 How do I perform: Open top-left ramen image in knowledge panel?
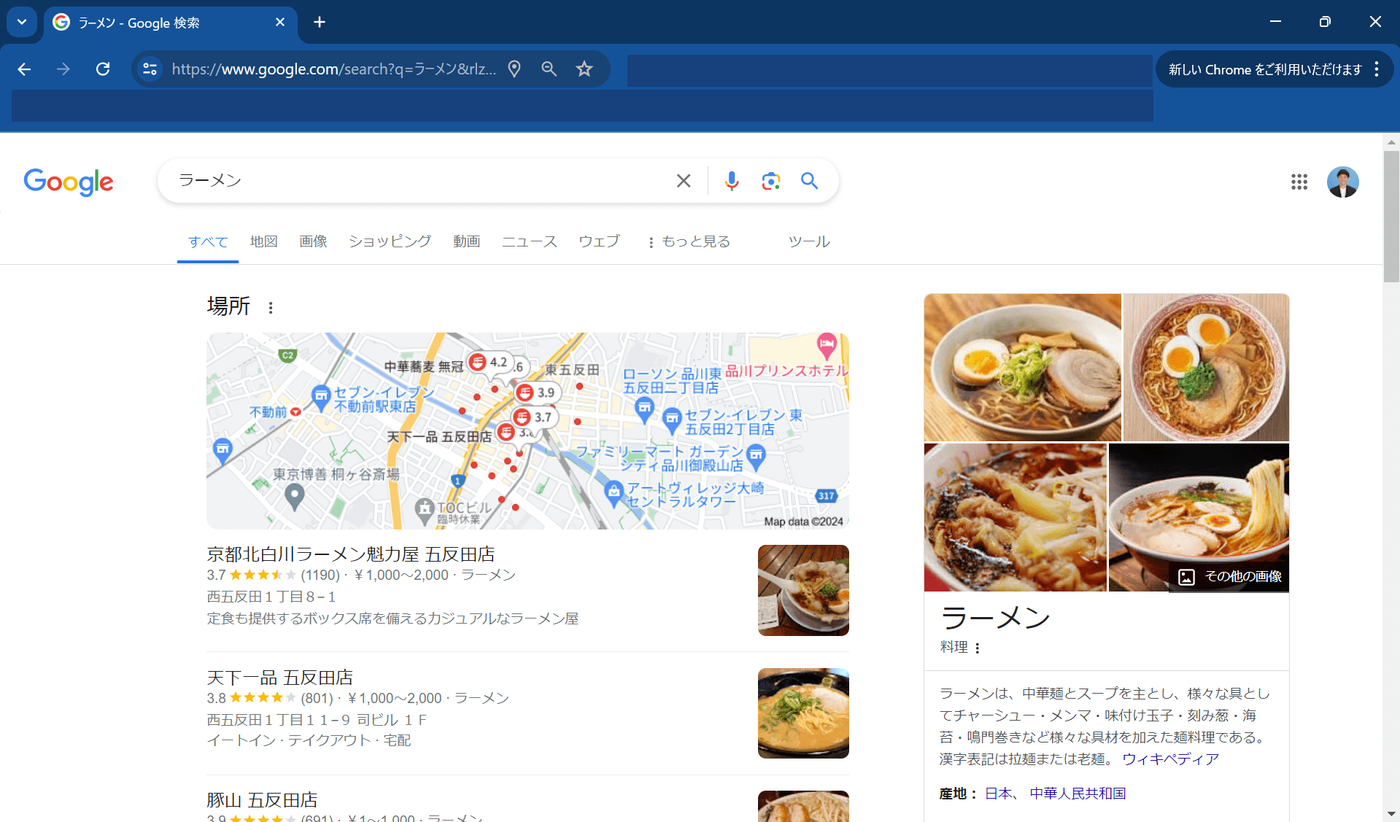tap(1022, 368)
